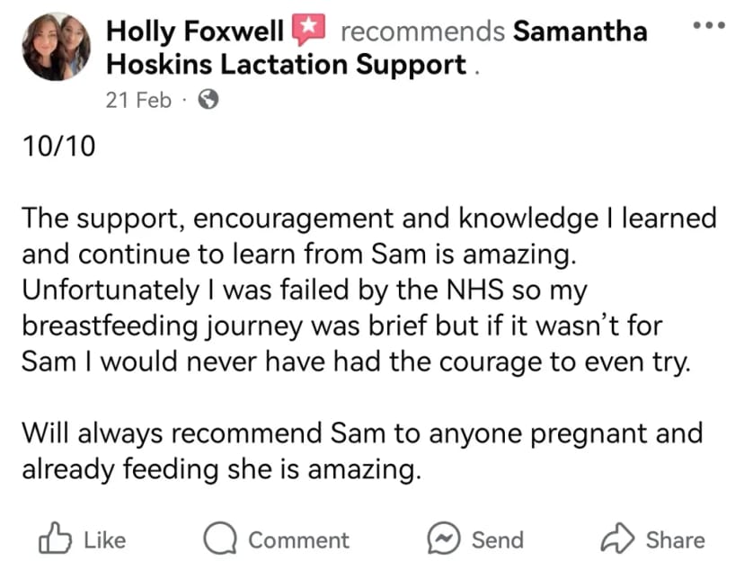The width and height of the screenshot is (744, 570).
Task: Open the three-dot post options menu
Action: [709, 25]
